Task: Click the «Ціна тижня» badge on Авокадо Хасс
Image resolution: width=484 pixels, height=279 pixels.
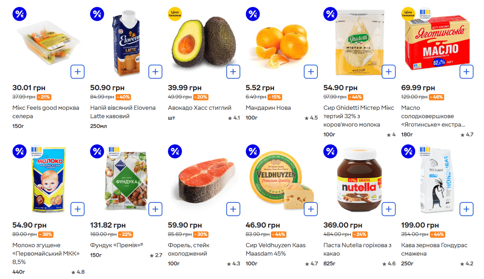Action: point(174,14)
